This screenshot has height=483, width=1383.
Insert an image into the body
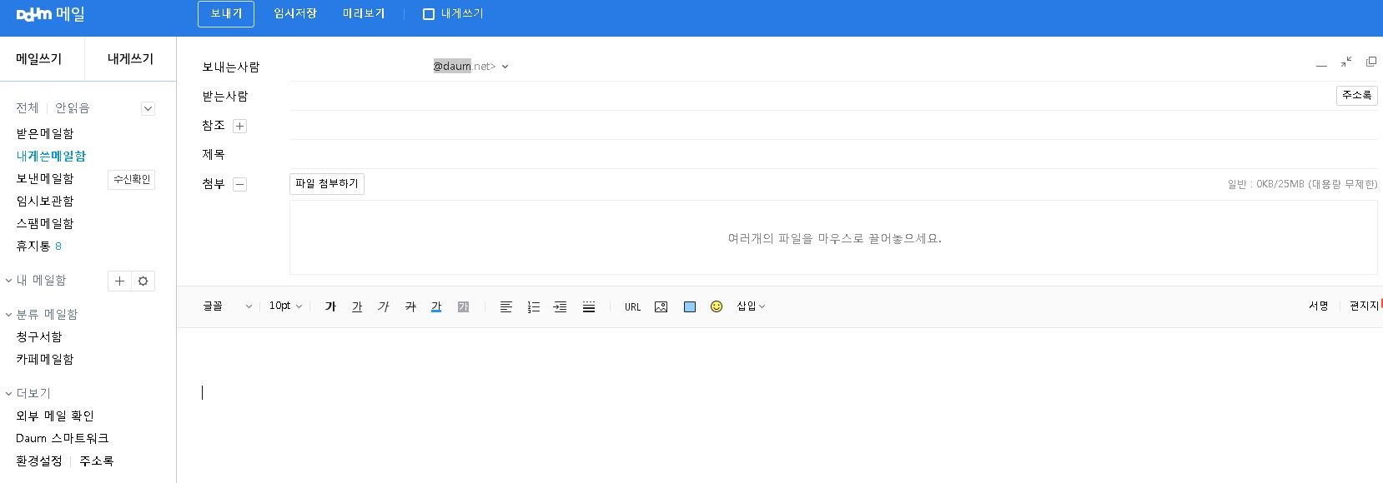661,306
